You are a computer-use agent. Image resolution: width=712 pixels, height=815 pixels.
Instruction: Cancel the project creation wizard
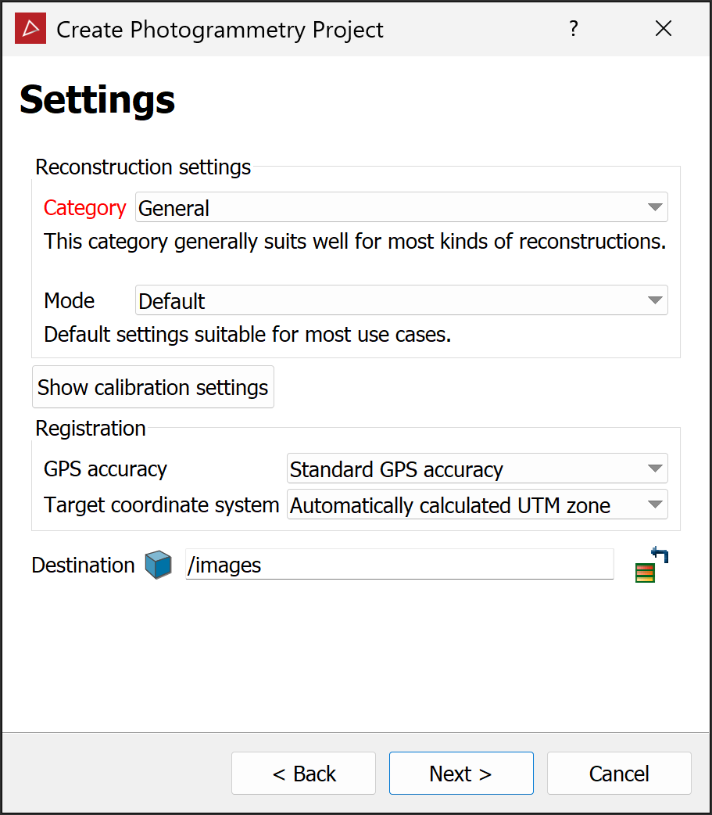[x=619, y=774]
